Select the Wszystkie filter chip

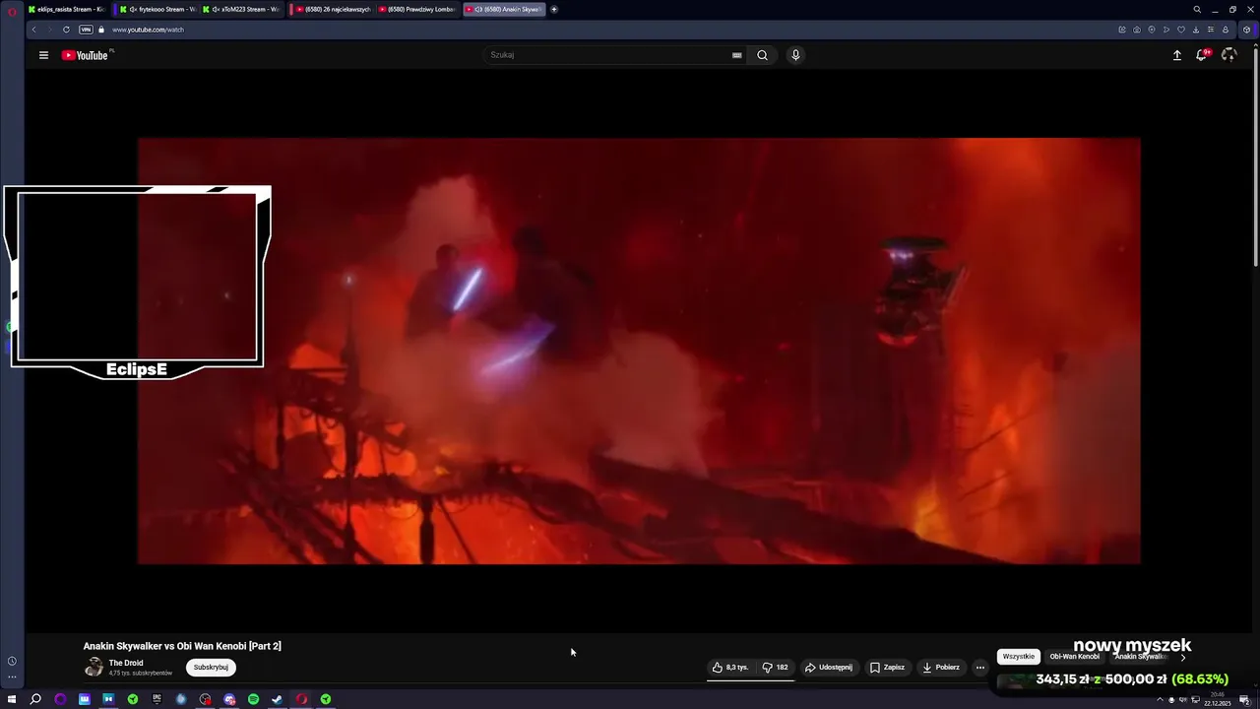coord(1019,656)
